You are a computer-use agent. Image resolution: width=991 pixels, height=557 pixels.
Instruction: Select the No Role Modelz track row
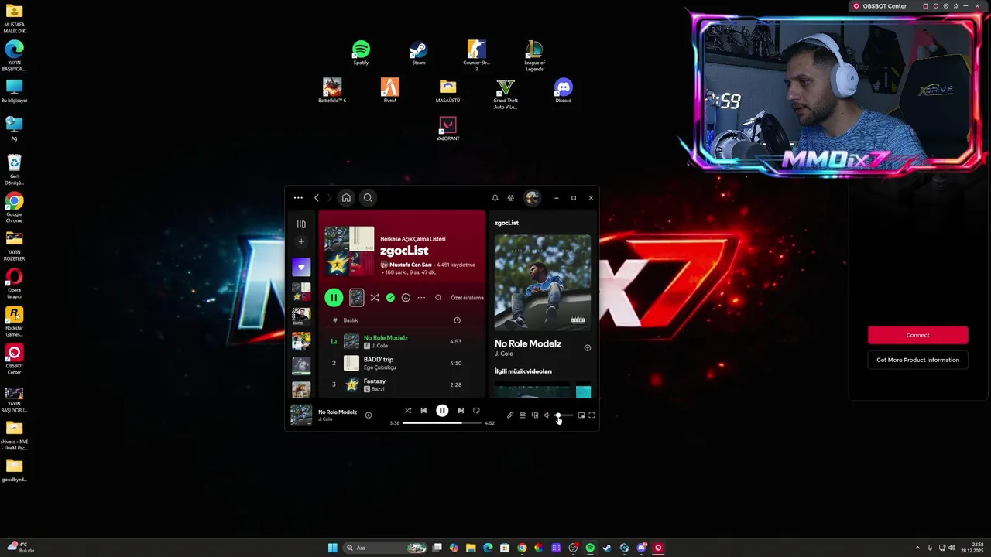(x=402, y=341)
